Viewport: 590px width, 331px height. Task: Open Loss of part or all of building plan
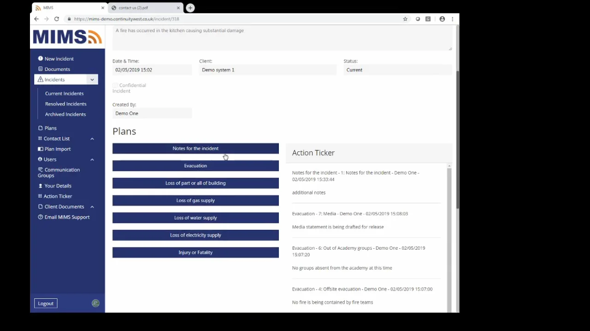[195, 183]
